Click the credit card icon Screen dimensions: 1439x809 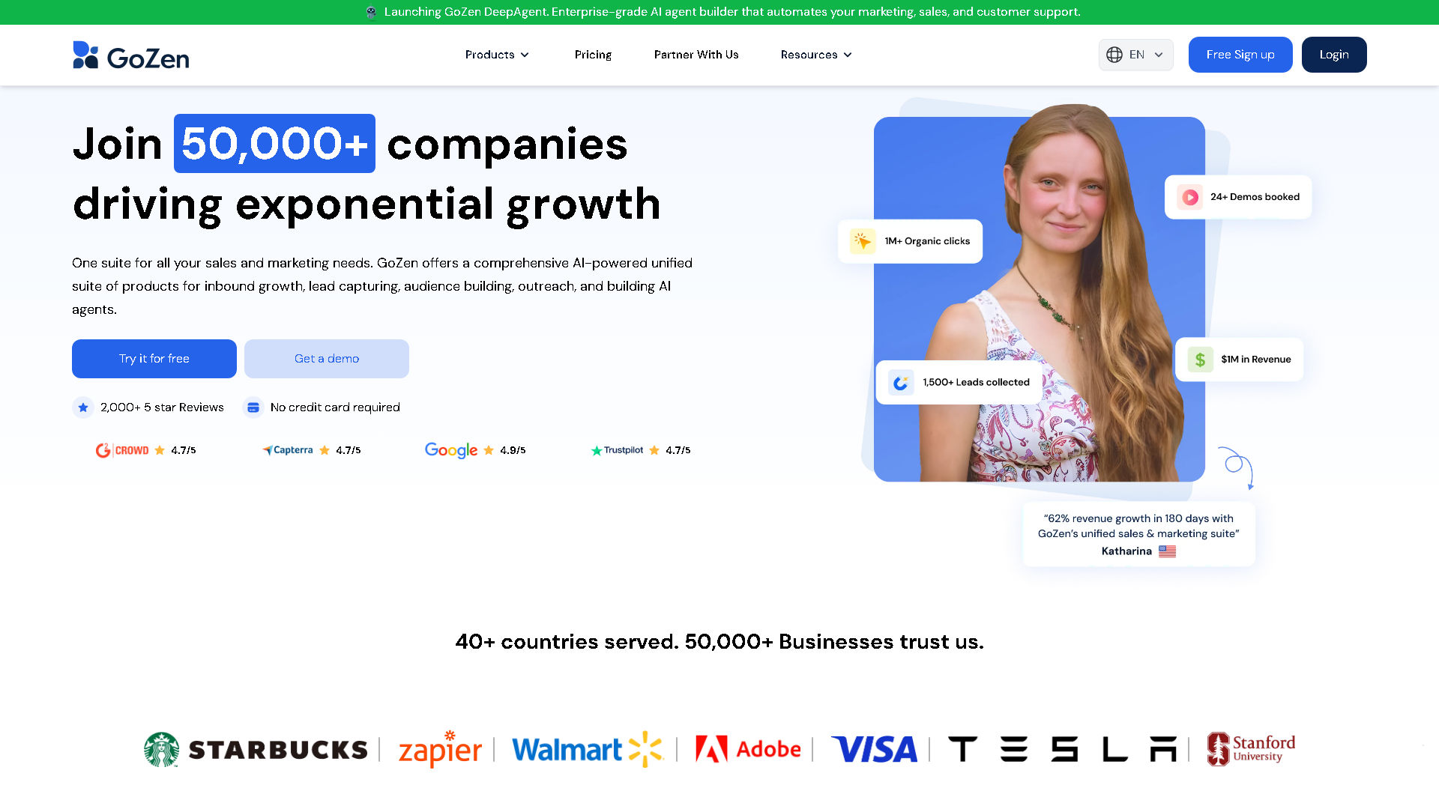pyautogui.click(x=253, y=407)
